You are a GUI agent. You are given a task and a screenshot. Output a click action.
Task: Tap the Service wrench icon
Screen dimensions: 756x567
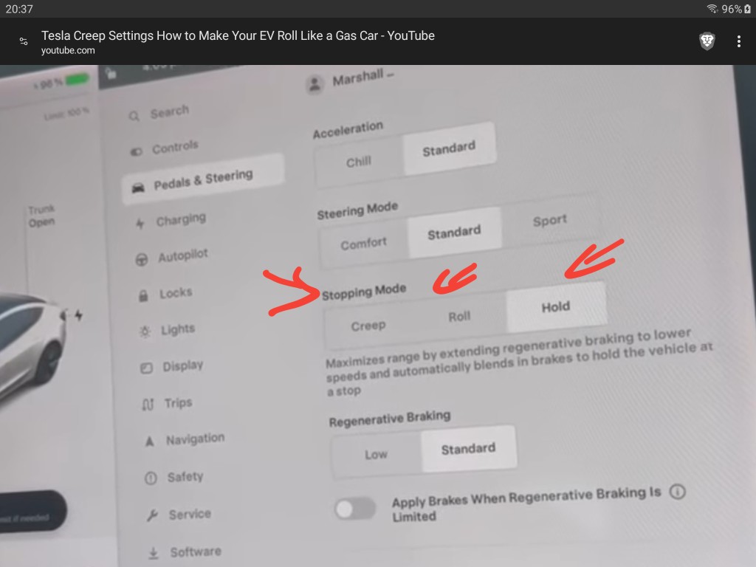pos(152,515)
